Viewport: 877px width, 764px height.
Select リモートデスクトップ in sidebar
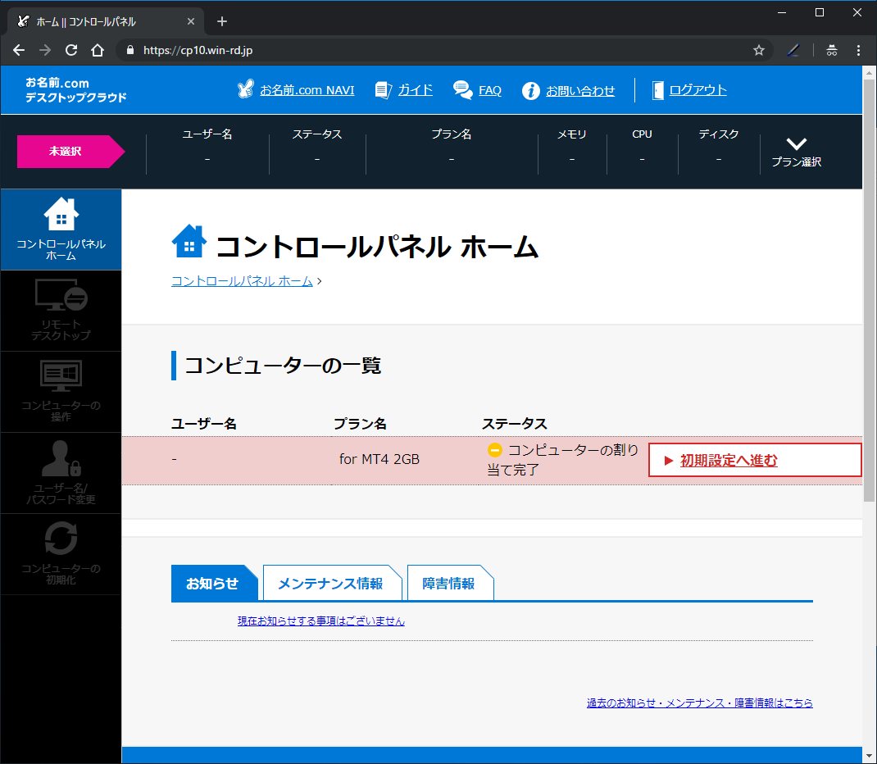coord(61,311)
